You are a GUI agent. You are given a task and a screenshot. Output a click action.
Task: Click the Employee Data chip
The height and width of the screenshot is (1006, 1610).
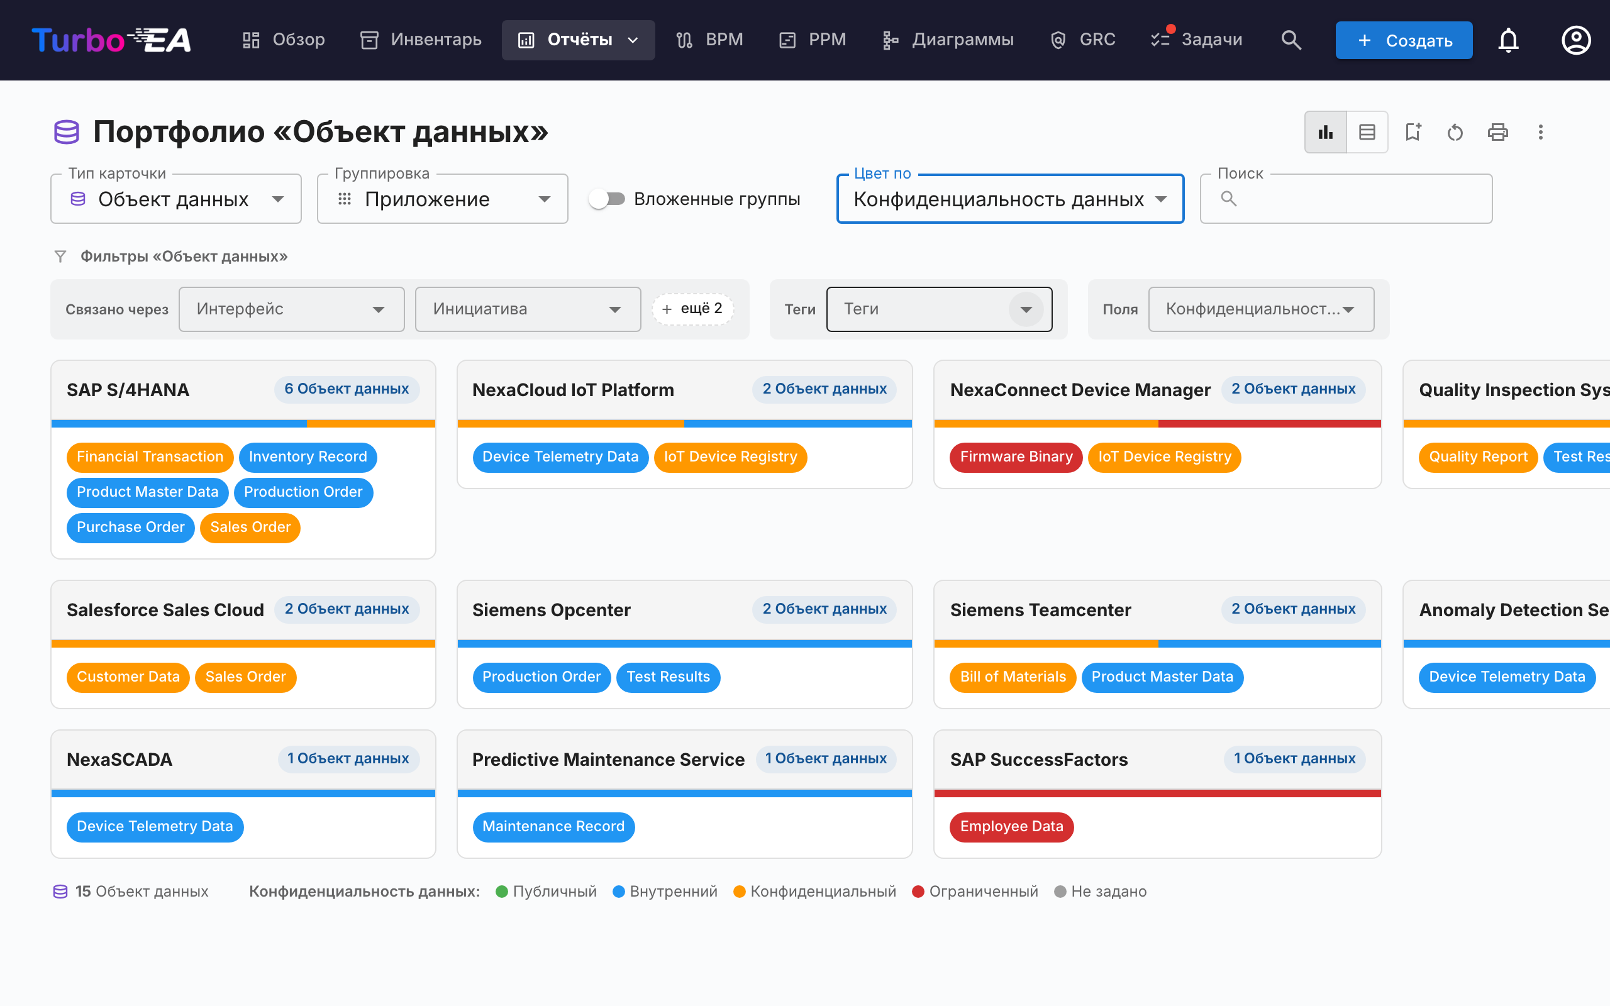coord(1011,826)
